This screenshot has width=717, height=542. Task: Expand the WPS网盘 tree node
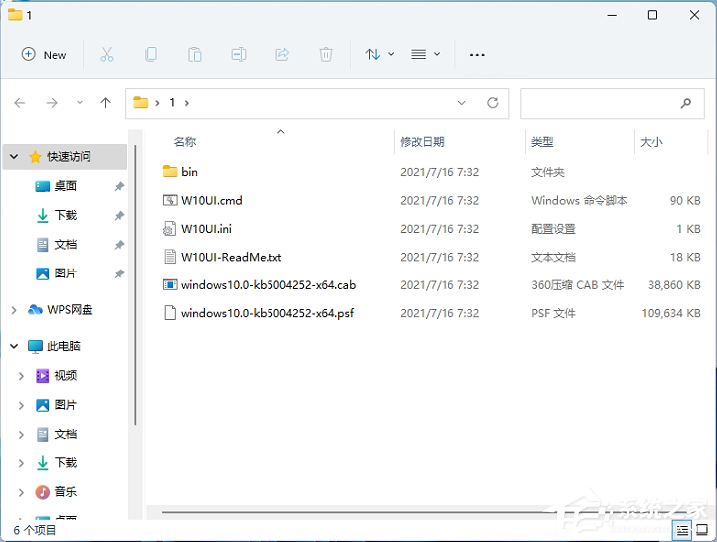[14, 310]
